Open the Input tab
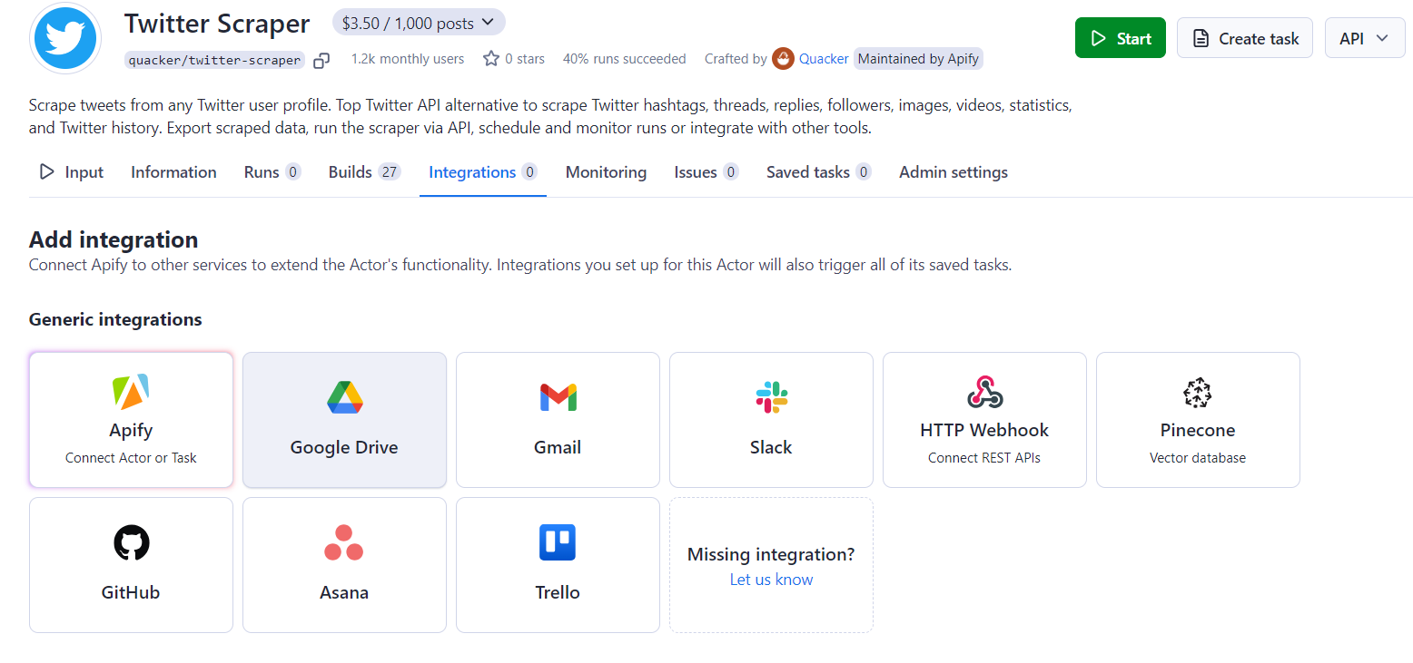 tap(72, 172)
